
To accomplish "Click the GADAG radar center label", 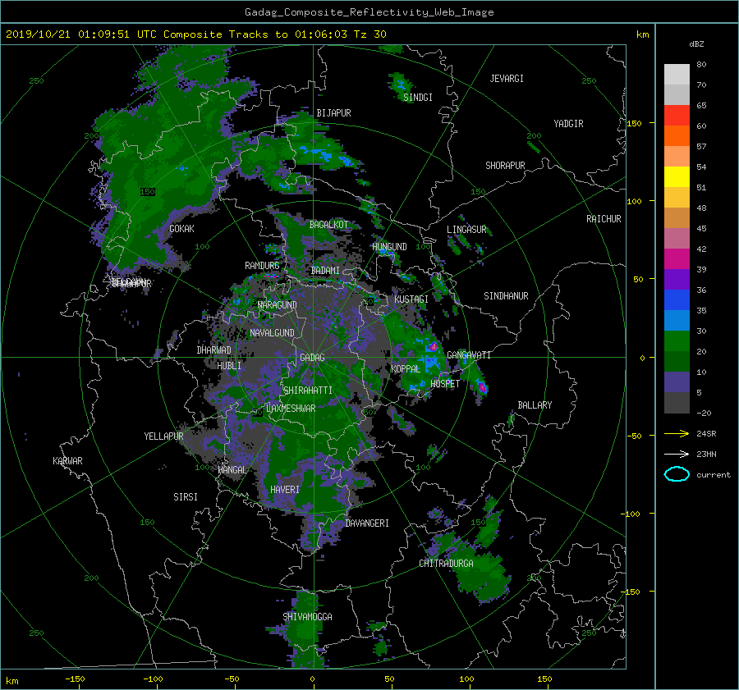I will 312,358.
